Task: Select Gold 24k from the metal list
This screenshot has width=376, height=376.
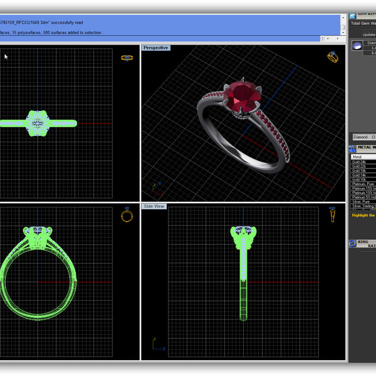Action: pyautogui.click(x=360, y=162)
